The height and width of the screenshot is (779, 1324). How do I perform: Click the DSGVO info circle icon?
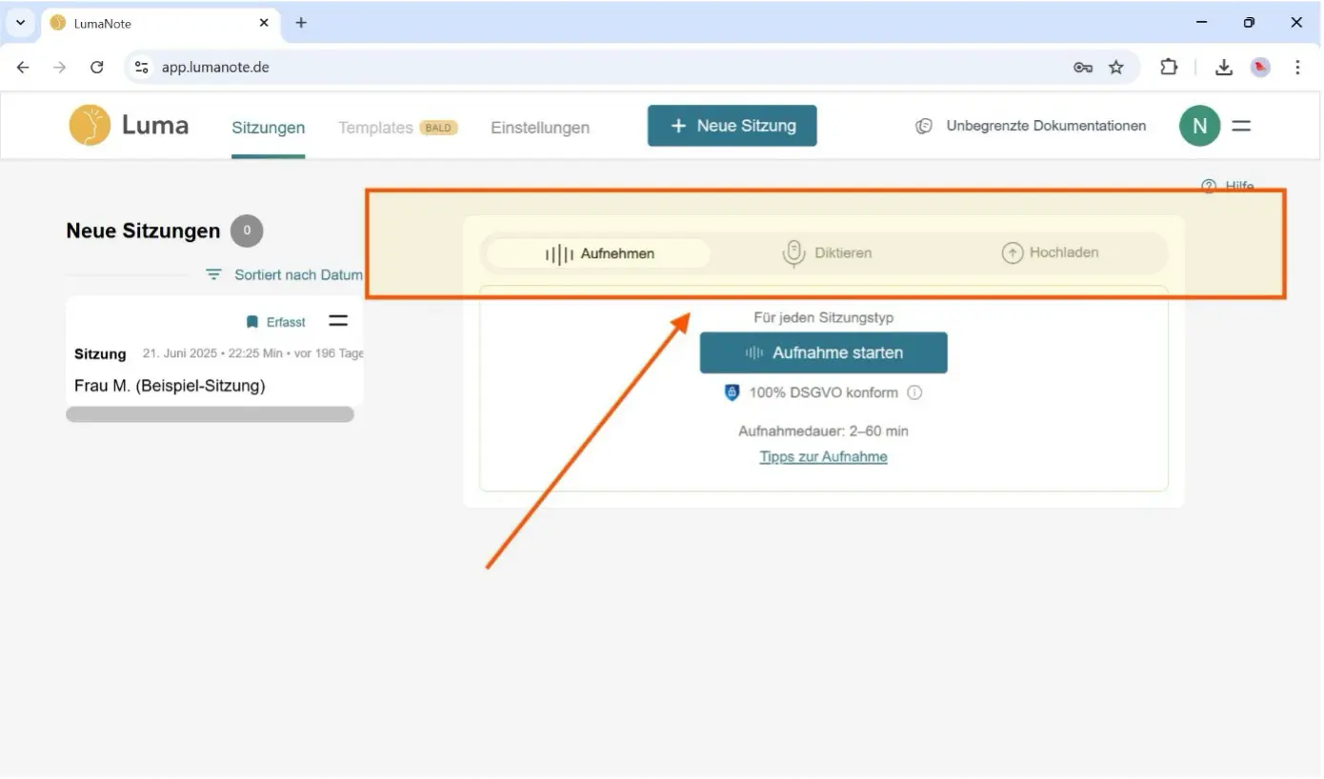pyautogui.click(x=914, y=392)
